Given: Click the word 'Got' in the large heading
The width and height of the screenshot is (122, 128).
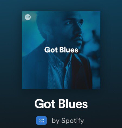Looking at the screenshot, I should coord(45,104).
